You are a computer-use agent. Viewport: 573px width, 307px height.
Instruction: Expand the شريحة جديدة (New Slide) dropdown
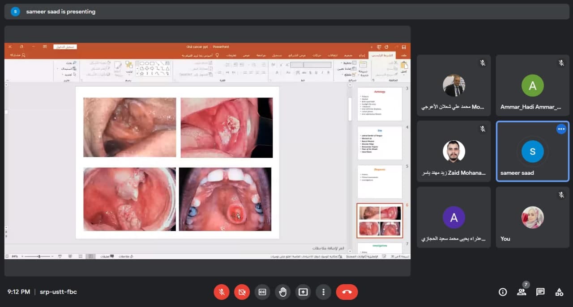click(x=363, y=74)
